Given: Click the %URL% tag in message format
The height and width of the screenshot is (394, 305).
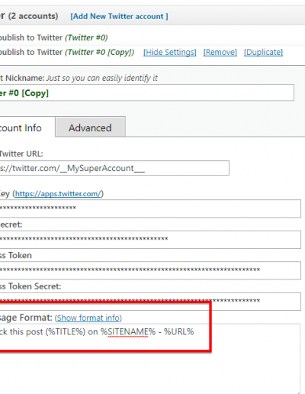Looking at the screenshot, I should [x=179, y=331].
